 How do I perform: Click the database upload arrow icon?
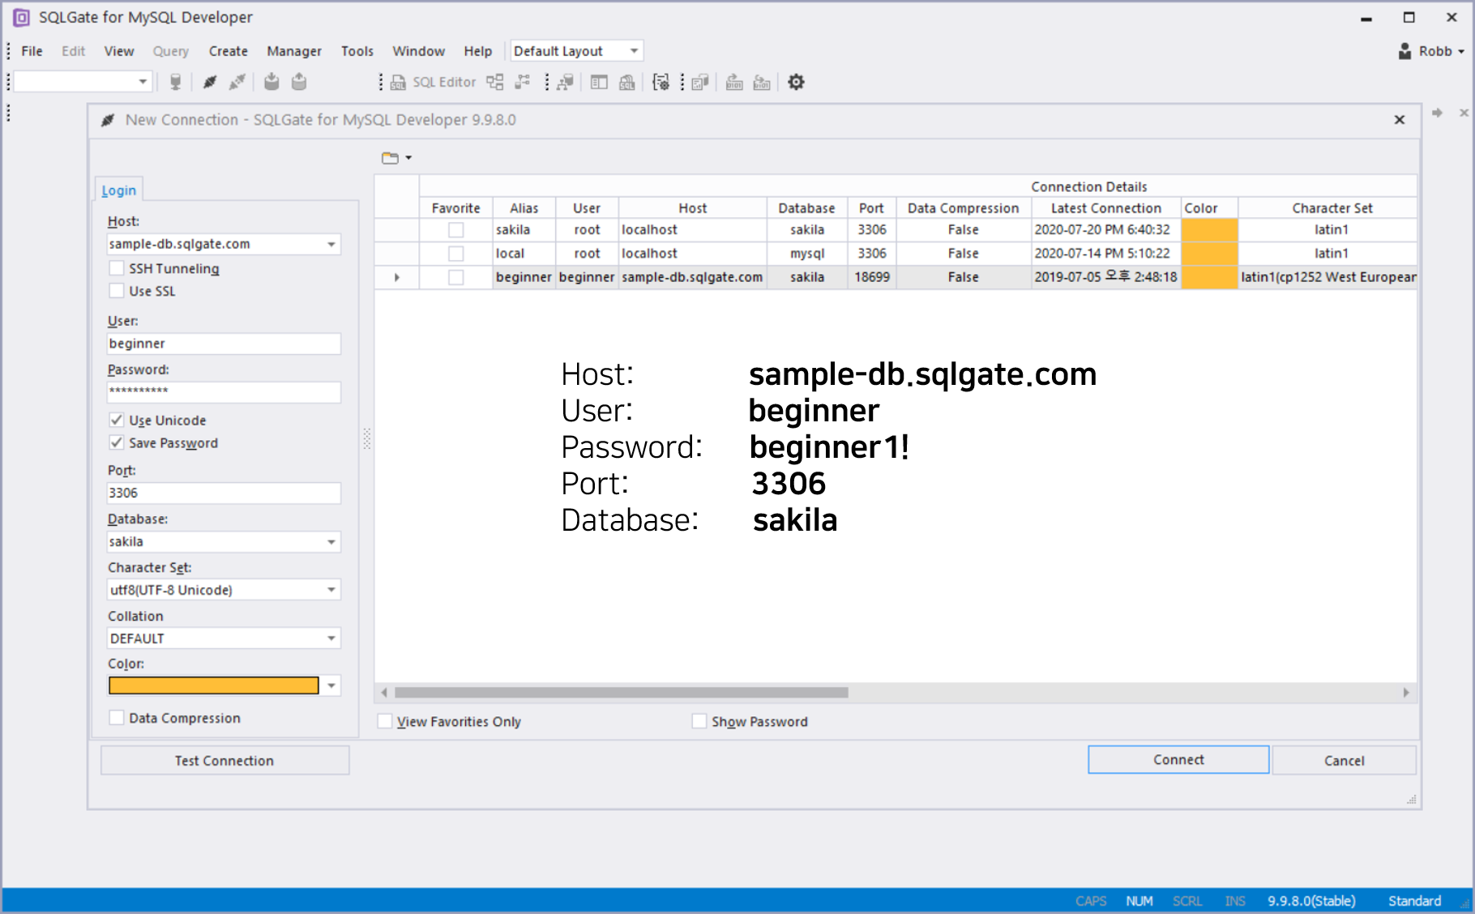299,82
